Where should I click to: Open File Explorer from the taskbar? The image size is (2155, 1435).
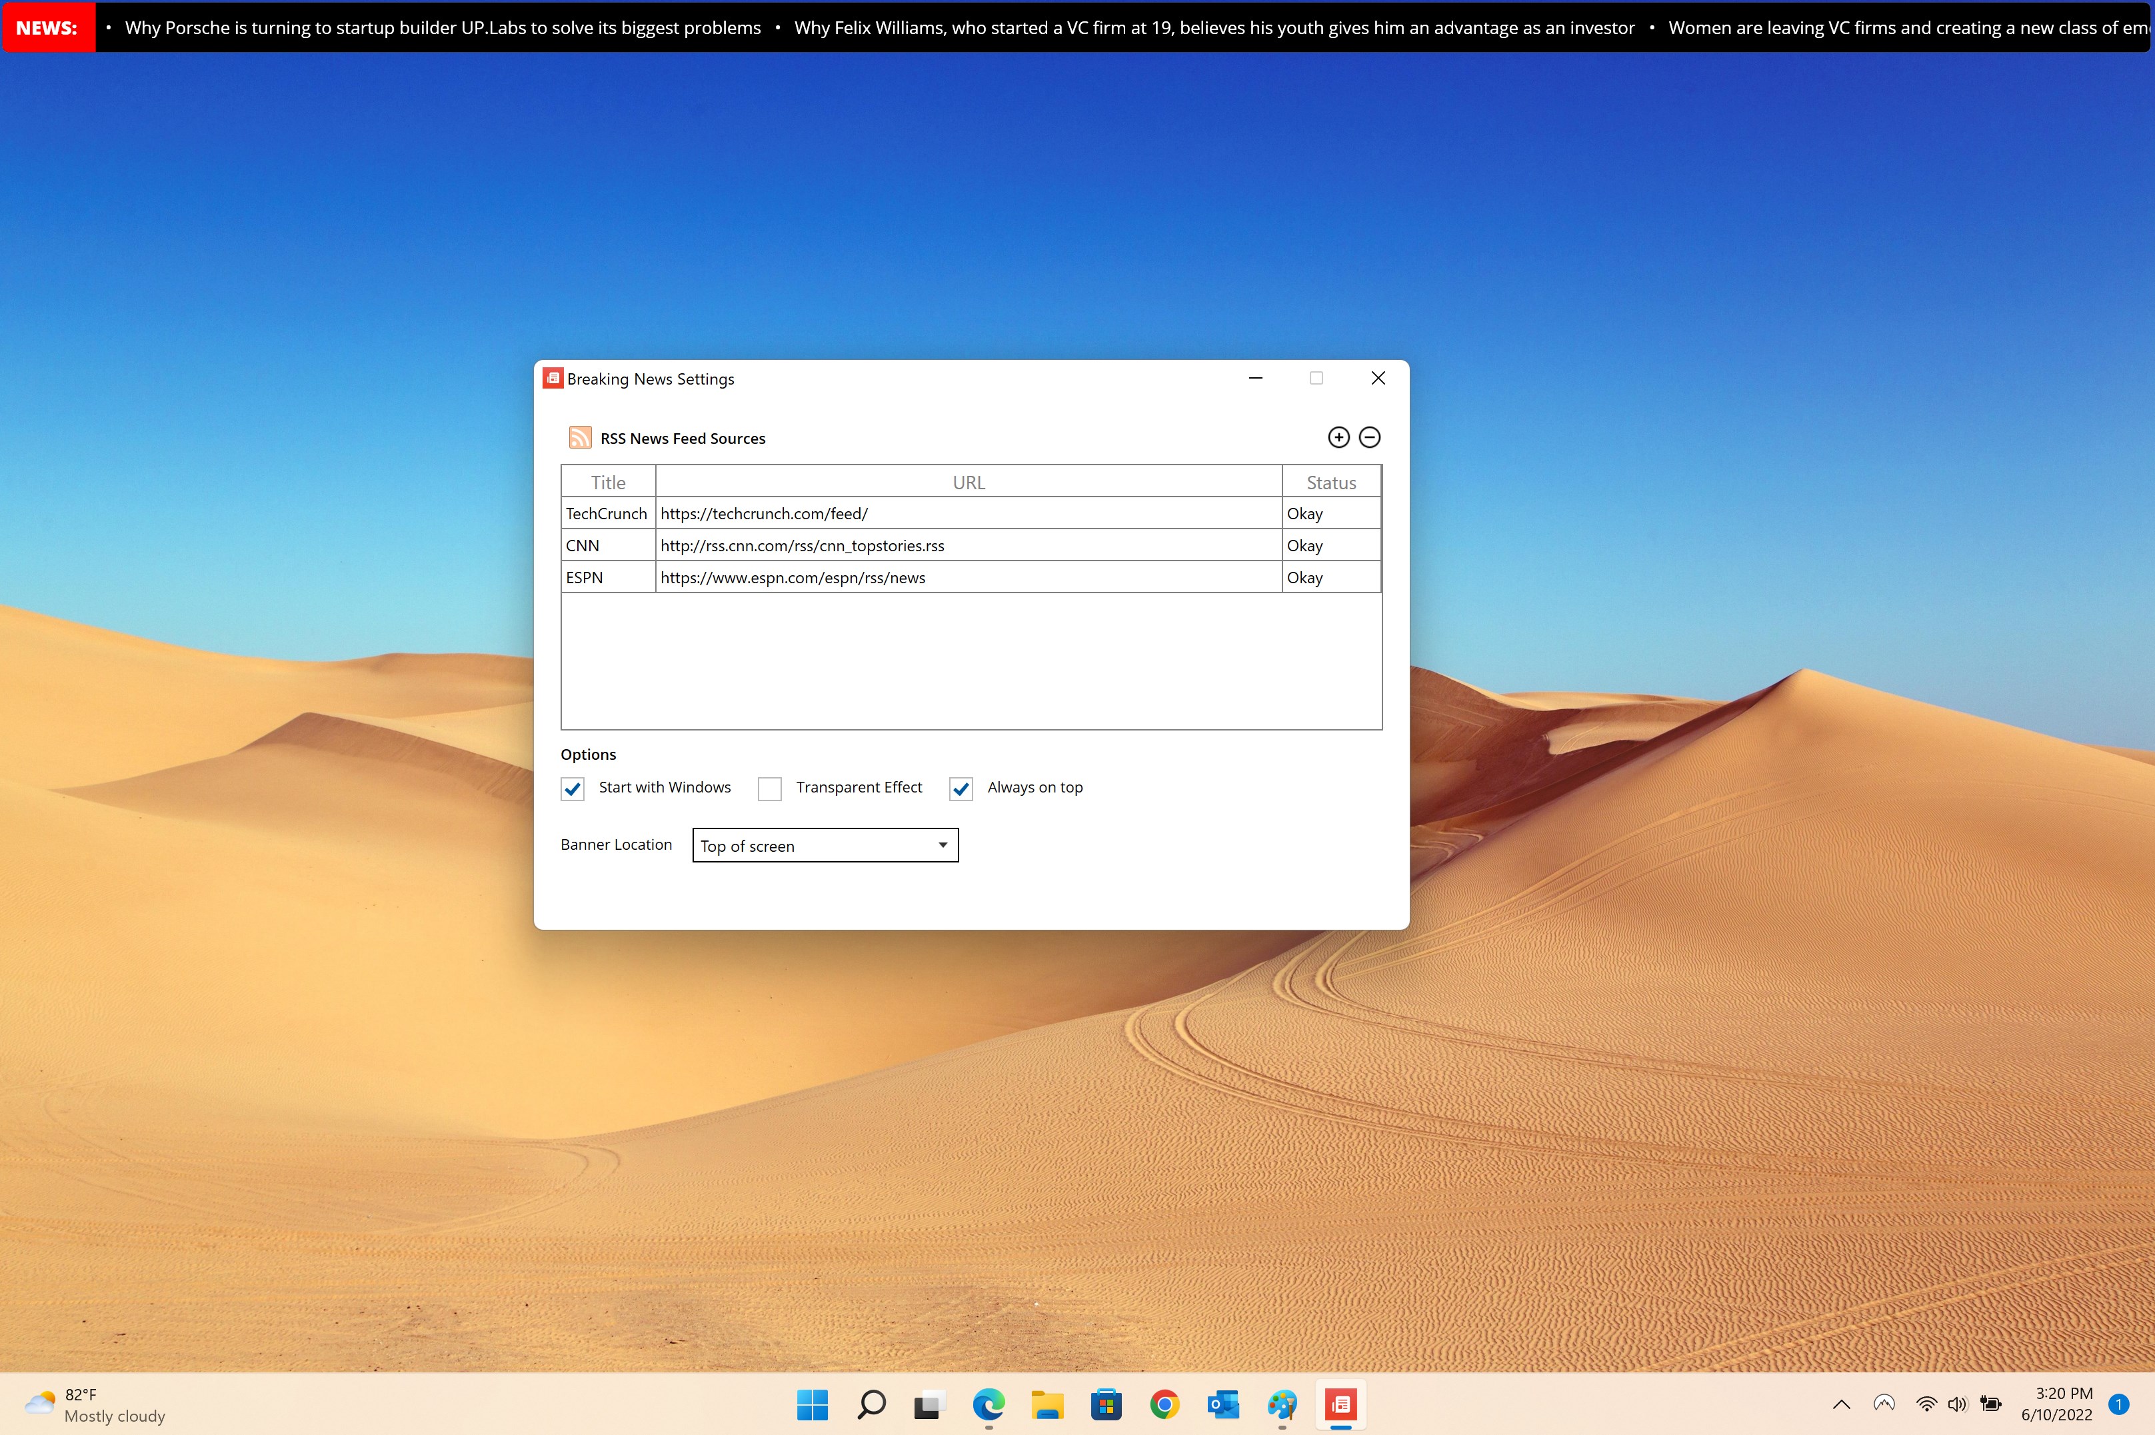tap(1047, 1404)
